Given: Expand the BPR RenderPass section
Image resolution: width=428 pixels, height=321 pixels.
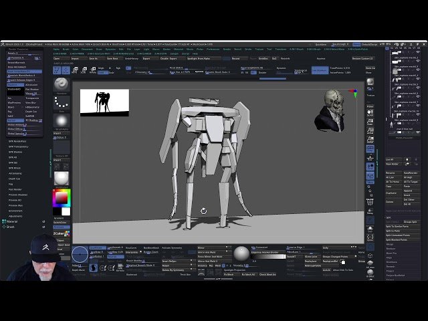Looking at the screenshot, I should coord(17,141).
